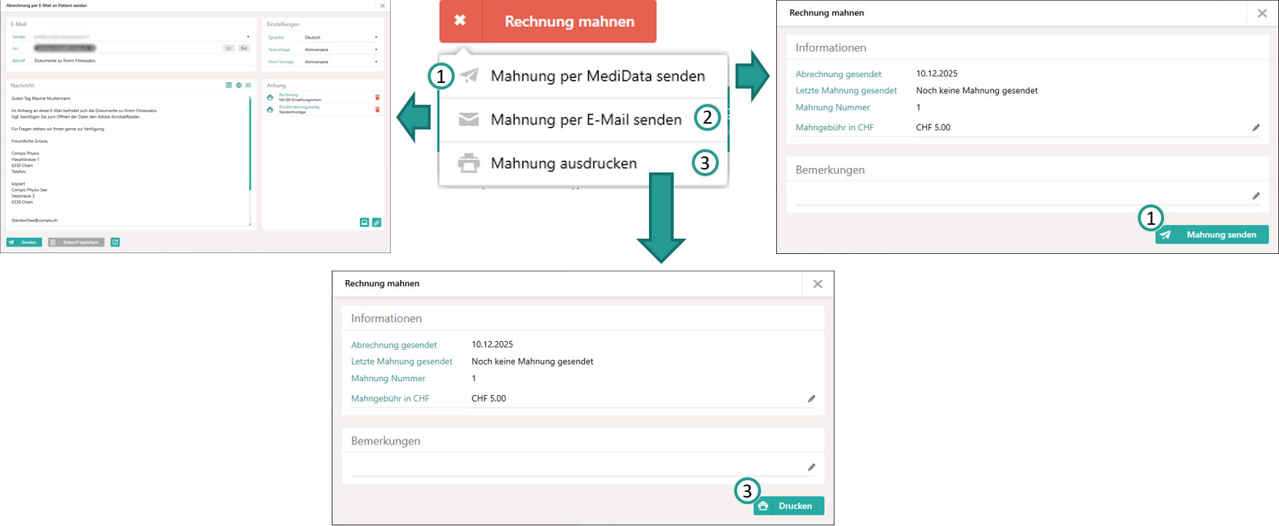Close the e-mail 'Abrechnung per E-Mail' dialog

(383, 6)
